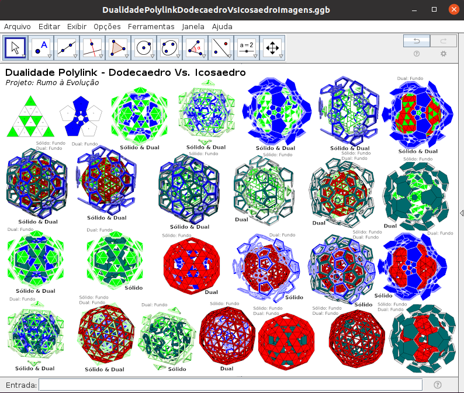Choose the Line through two points tool
This screenshot has height=393, width=464.
(x=67, y=47)
